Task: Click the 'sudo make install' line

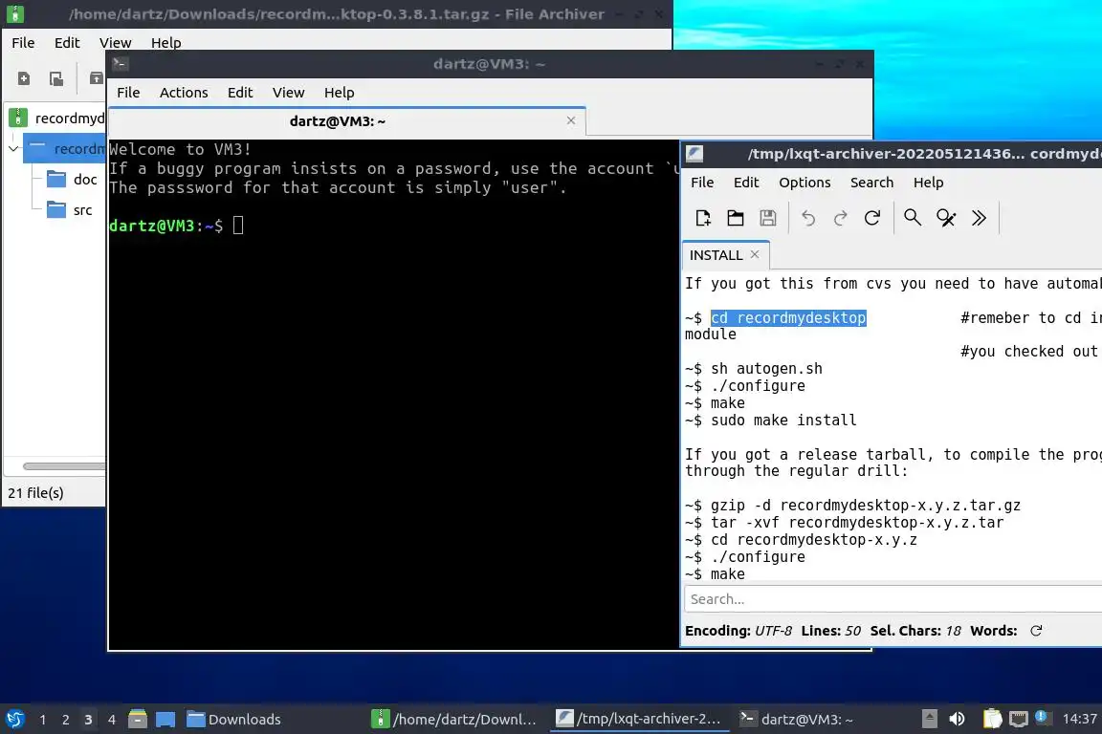Action: point(783,420)
